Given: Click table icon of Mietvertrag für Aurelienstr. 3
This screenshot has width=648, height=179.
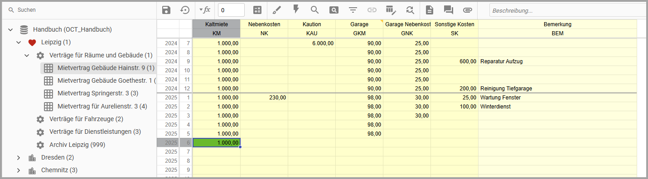Looking at the screenshot, I should coord(48,107).
